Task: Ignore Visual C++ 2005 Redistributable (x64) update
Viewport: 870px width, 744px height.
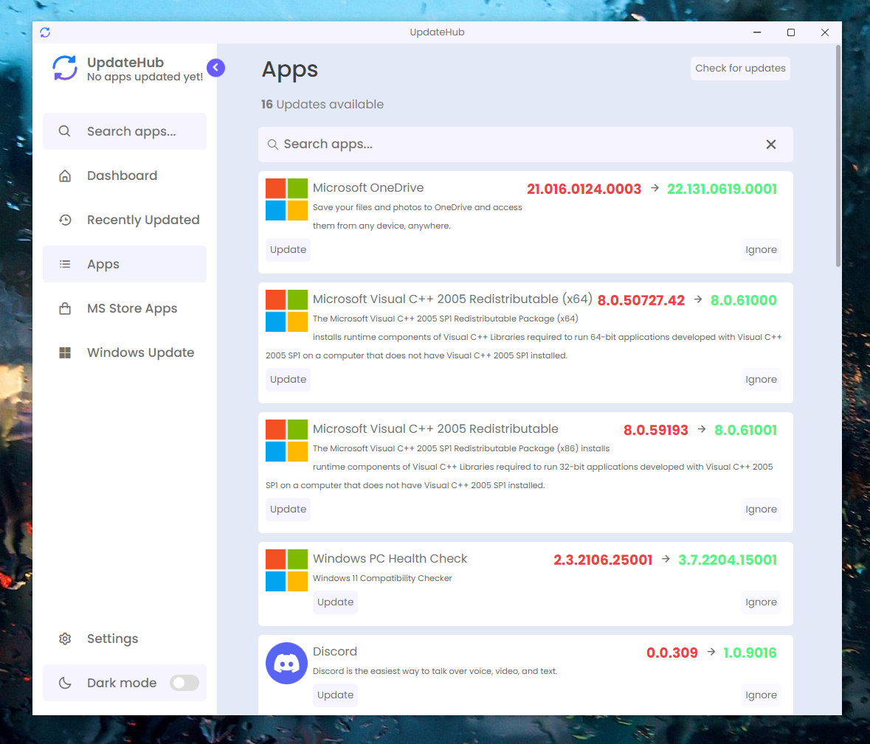Action: (x=761, y=379)
